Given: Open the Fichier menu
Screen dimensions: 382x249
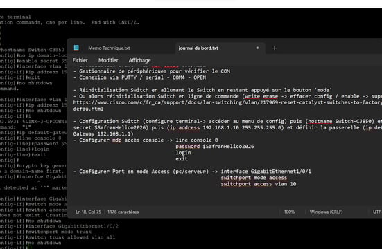Looking at the screenshot, I should point(80,60).
